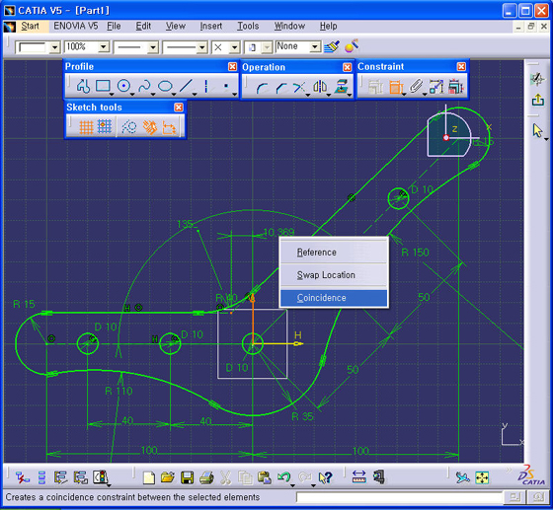Click the Undo icon
The height and width of the screenshot is (510, 553).
coord(284,477)
